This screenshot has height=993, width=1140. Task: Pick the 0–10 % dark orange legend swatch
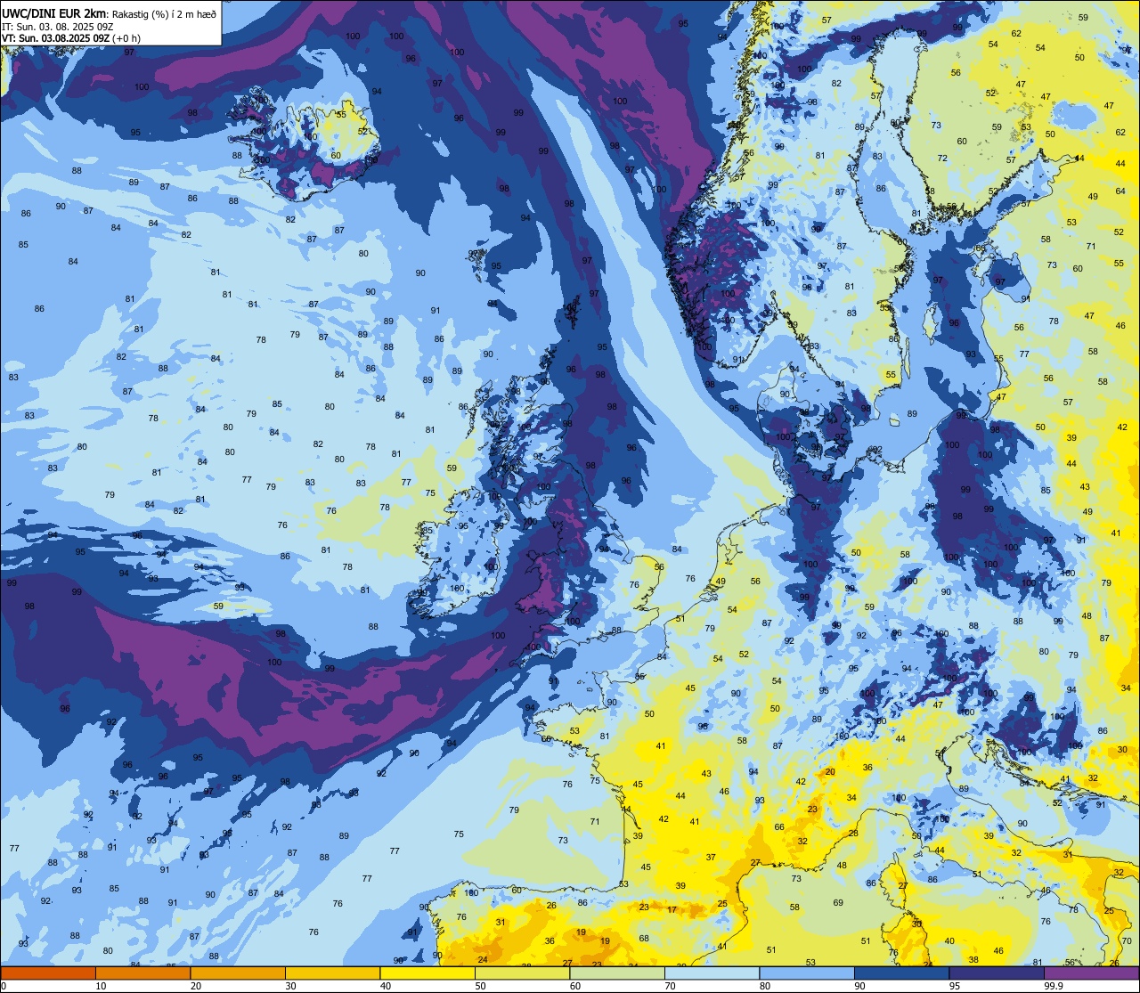48,973
